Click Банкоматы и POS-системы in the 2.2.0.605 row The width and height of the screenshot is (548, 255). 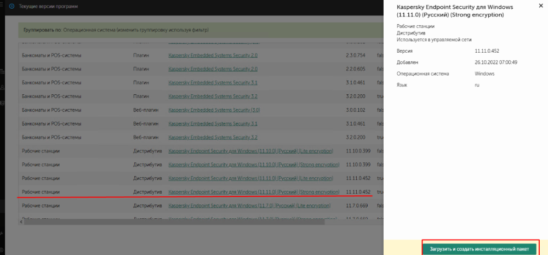pyautogui.click(x=52, y=69)
